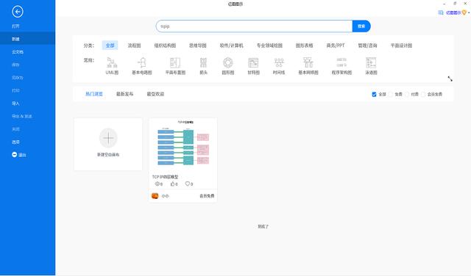Click 另存为 in the left sidebar
This screenshot has height=276, width=471.
tap(18, 78)
